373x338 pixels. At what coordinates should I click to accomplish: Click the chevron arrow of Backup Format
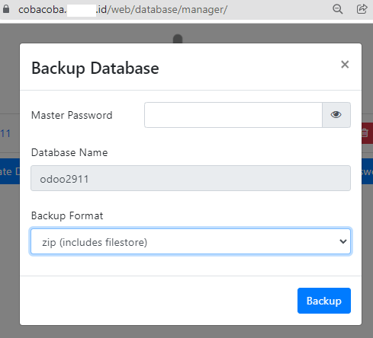coord(343,241)
